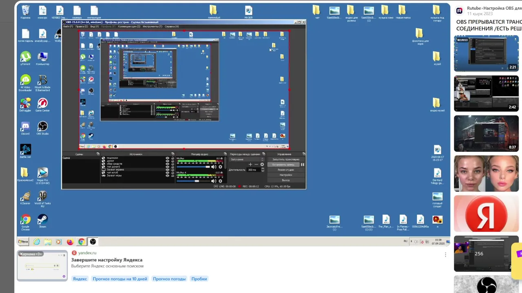This screenshot has height=293, width=522.
Task: Open transition properties gear icon
Action: click(x=262, y=164)
